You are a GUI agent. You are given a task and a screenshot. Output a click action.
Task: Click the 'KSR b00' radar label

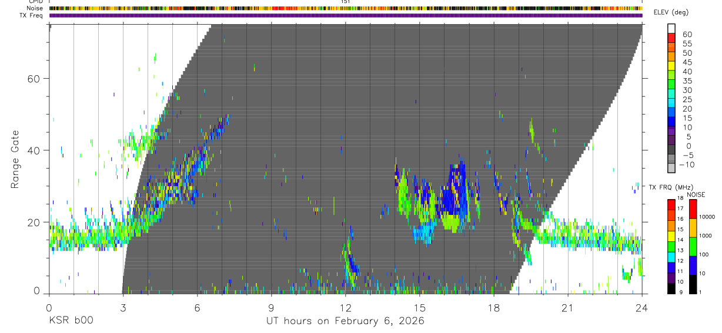(x=70, y=321)
